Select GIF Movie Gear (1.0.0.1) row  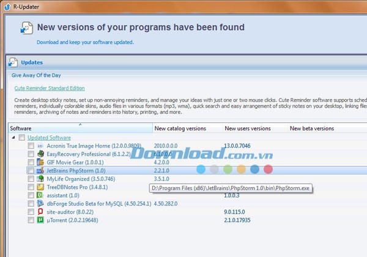click(x=75, y=162)
